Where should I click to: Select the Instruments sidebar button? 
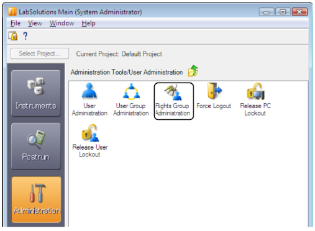[36, 93]
